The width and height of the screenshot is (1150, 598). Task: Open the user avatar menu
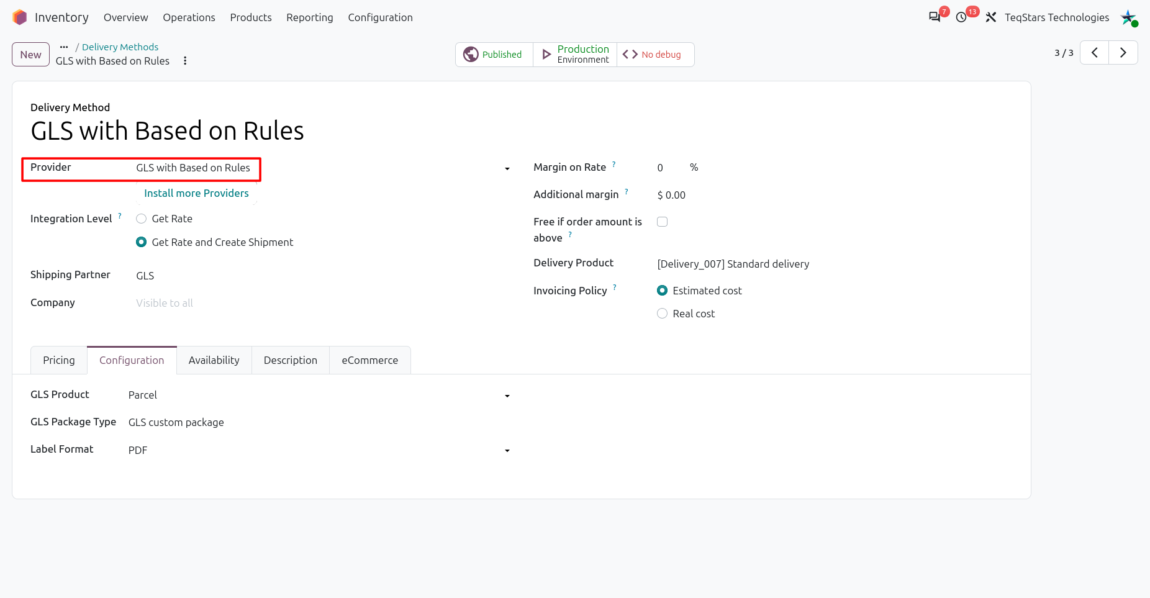tap(1128, 17)
